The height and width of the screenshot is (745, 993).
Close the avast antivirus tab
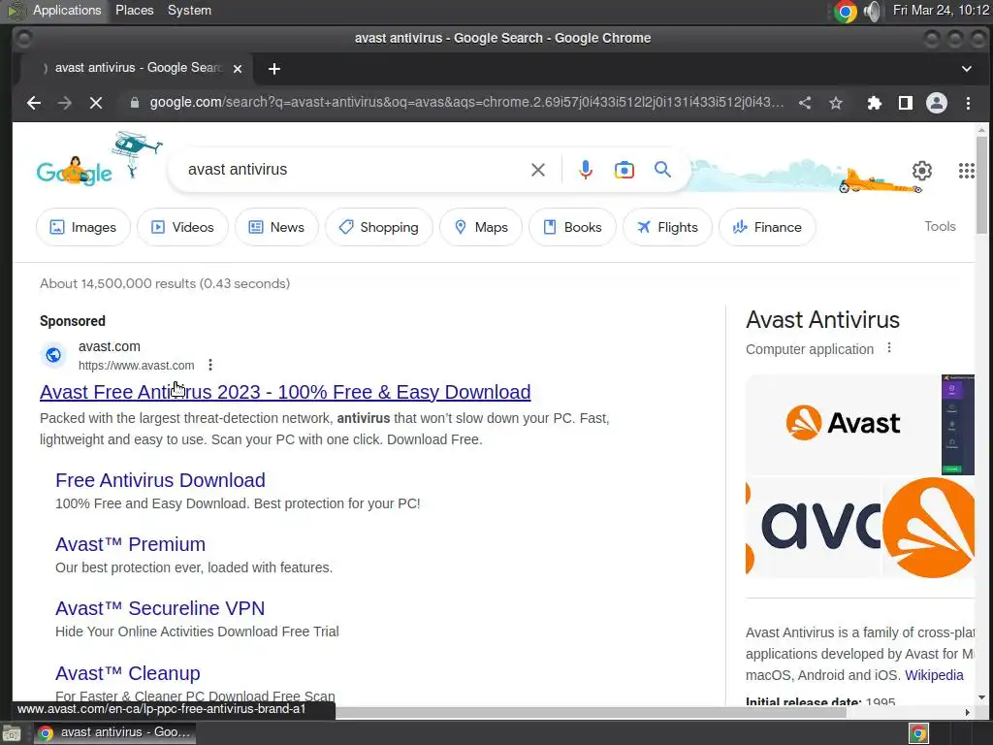click(x=238, y=69)
